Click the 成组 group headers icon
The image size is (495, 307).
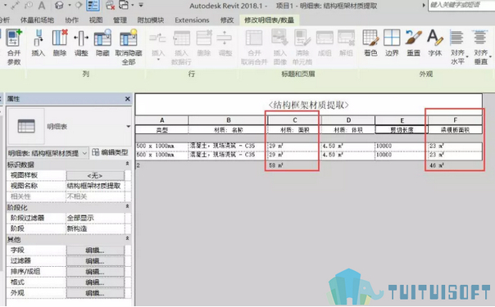(x=325, y=38)
